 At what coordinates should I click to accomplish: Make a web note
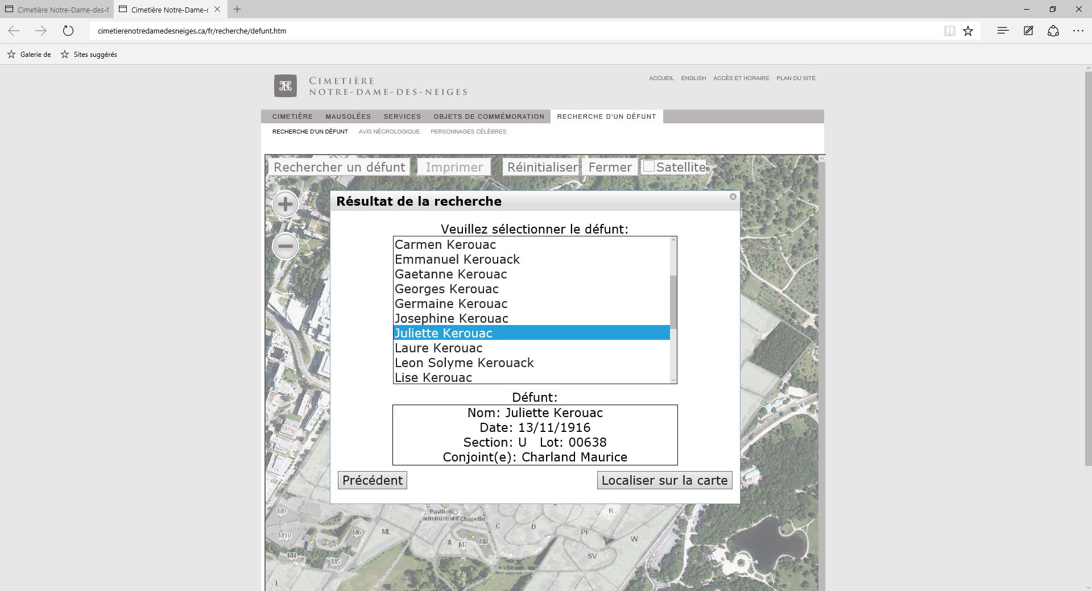[x=1028, y=31]
